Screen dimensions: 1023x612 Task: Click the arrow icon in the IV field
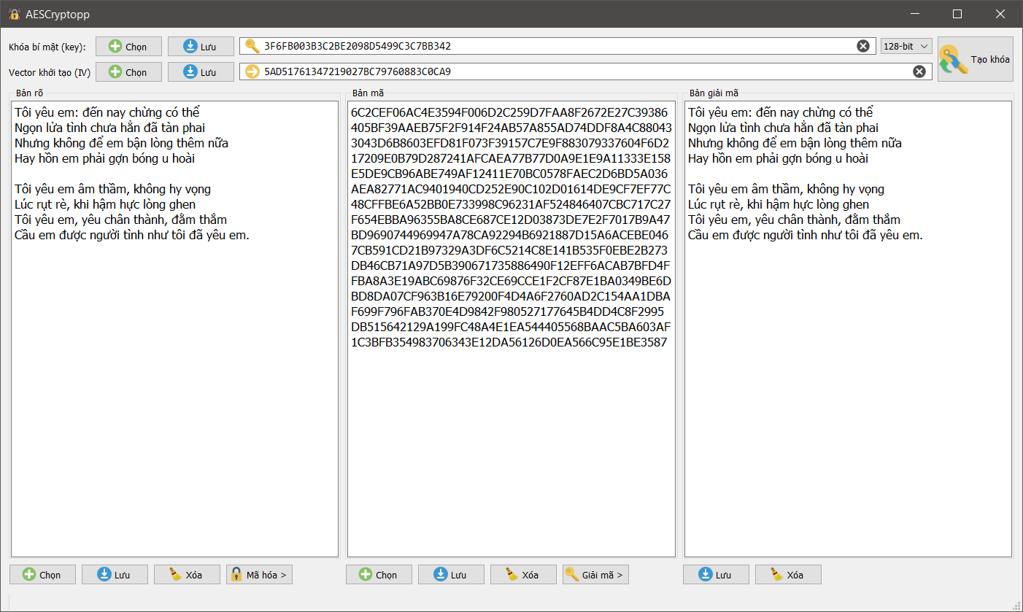(252, 71)
